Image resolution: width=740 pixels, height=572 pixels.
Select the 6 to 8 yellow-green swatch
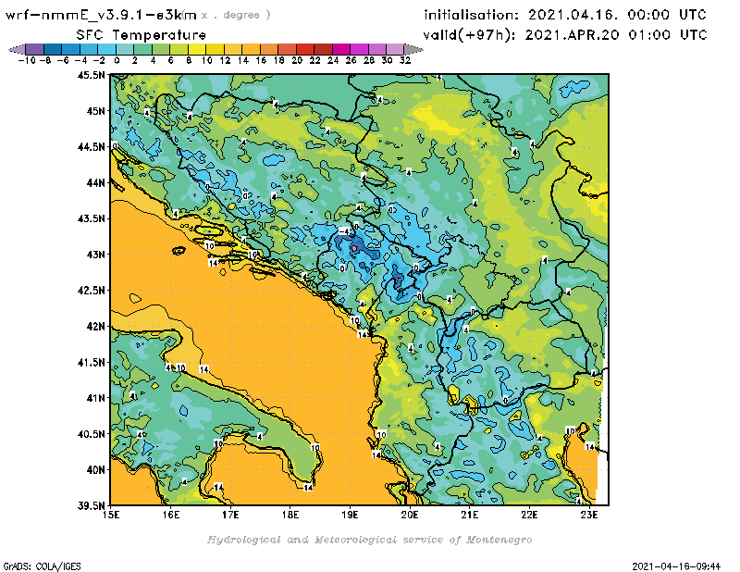click(x=179, y=49)
